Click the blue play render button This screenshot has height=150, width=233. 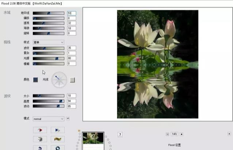click(58, 130)
